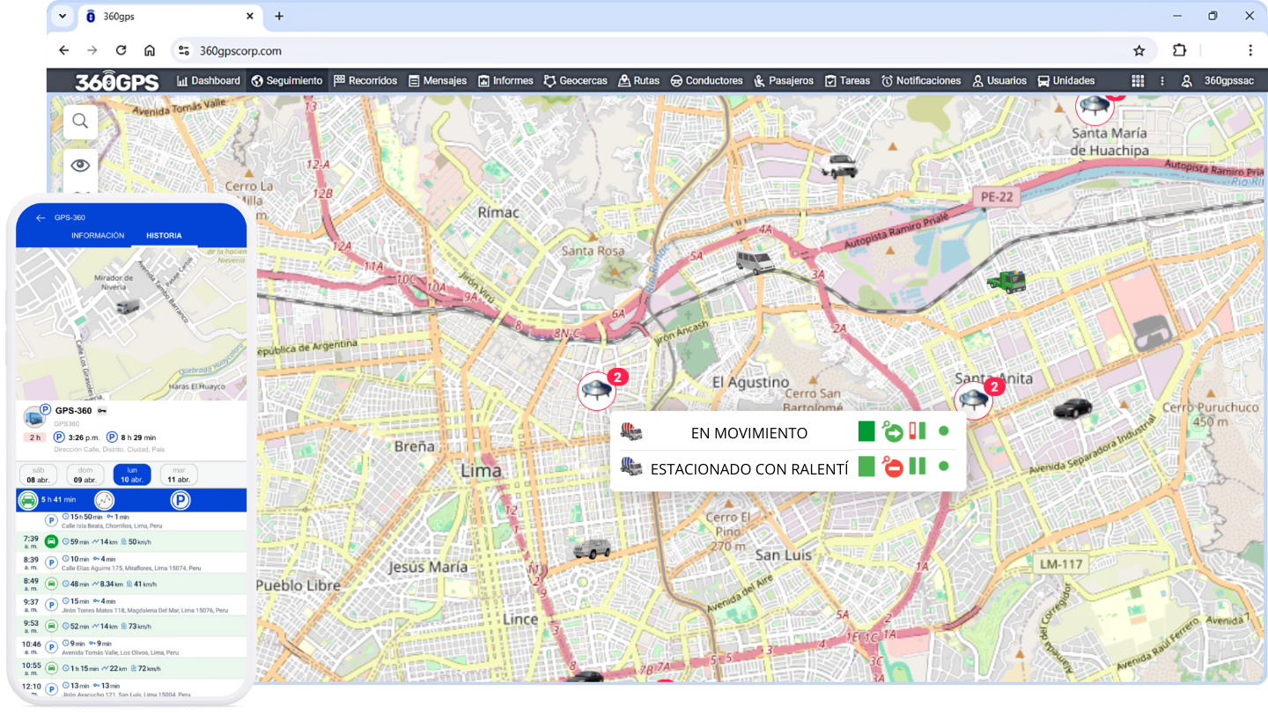
Task: Go back using the GPS-360 arrow
Action: 41,217
